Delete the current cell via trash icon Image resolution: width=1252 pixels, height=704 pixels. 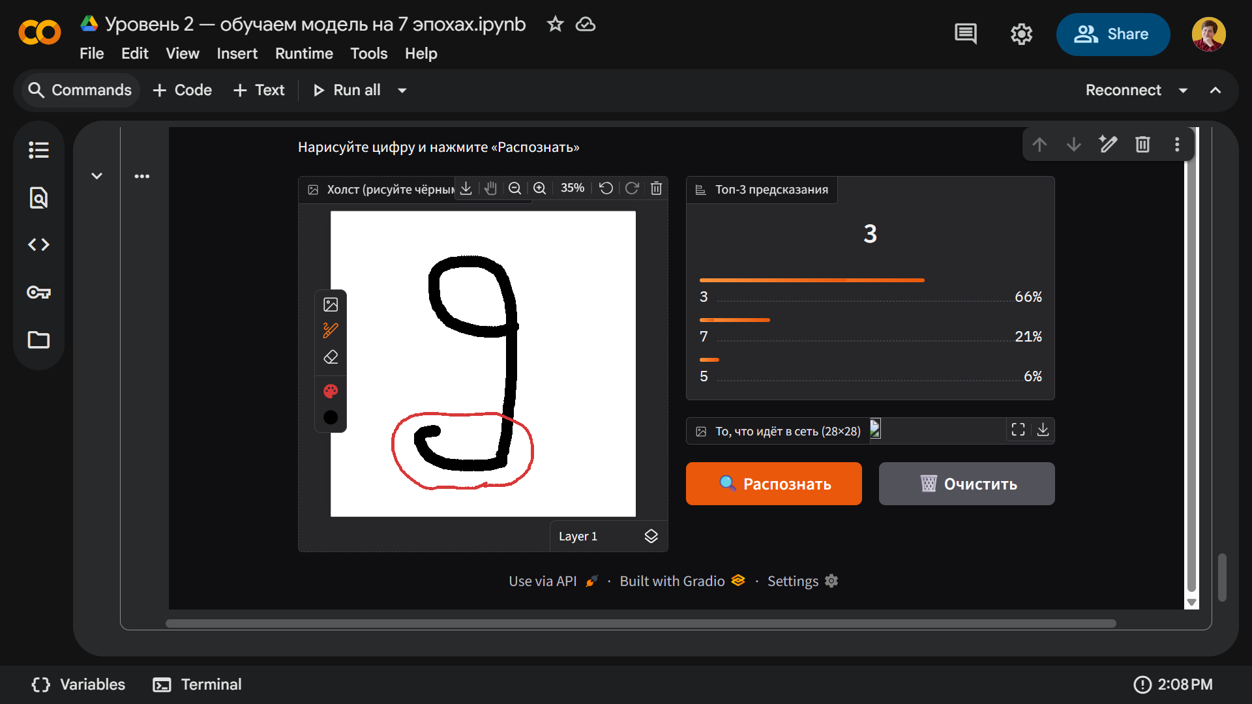[1142, 144]
